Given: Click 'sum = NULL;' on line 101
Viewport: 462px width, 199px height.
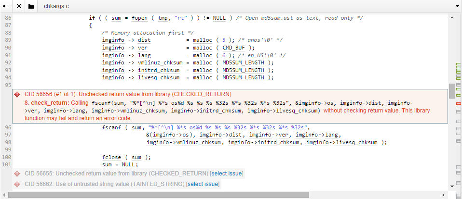Looking at the screenshot, I should pyautogui.click(x=120, y=165).
